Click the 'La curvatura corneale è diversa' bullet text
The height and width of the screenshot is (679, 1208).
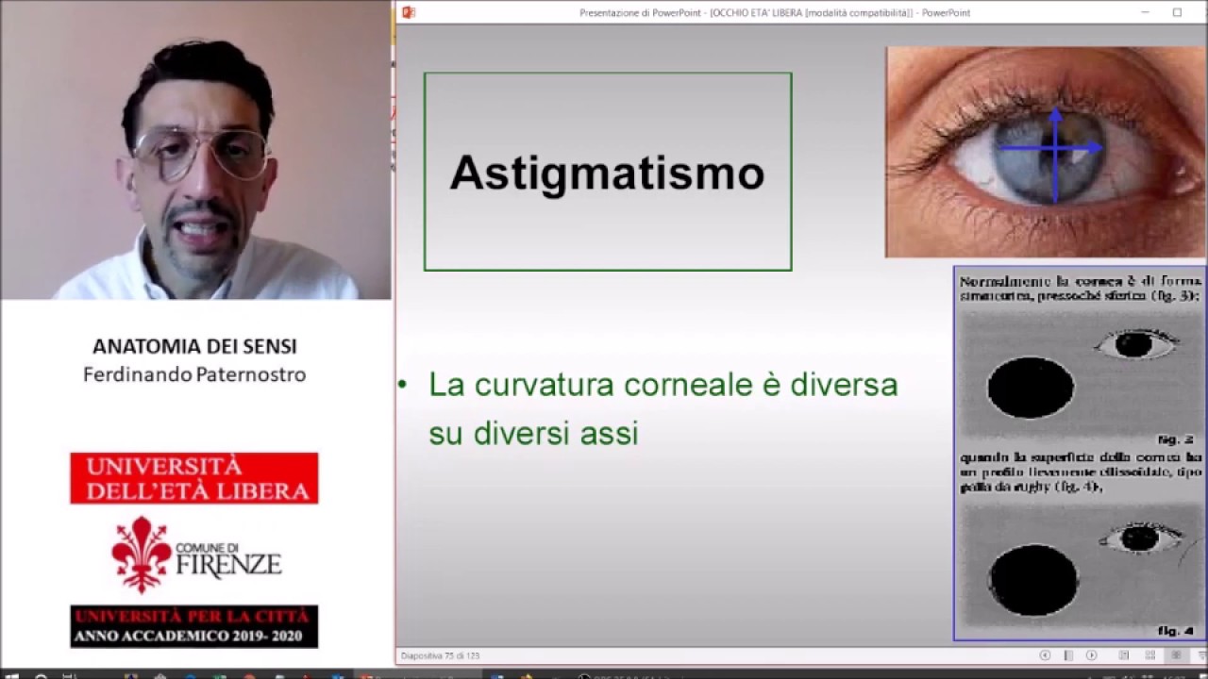click(x=663, y=385)
